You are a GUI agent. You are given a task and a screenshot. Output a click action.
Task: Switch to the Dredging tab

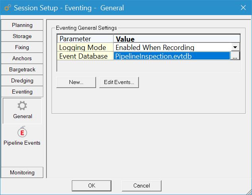click(22, 80)
